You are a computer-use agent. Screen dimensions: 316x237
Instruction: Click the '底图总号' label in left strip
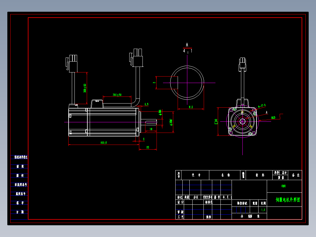click(x=21, y=194)
